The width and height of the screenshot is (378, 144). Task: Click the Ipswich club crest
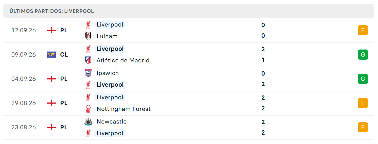88,73
